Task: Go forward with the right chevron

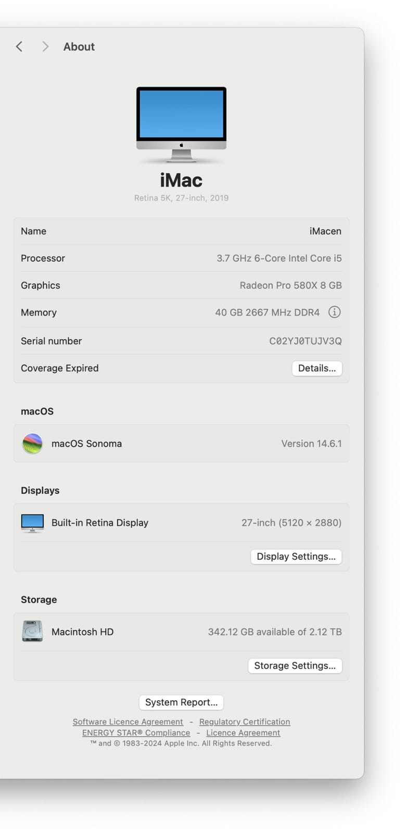Action: tap(45, 47)
